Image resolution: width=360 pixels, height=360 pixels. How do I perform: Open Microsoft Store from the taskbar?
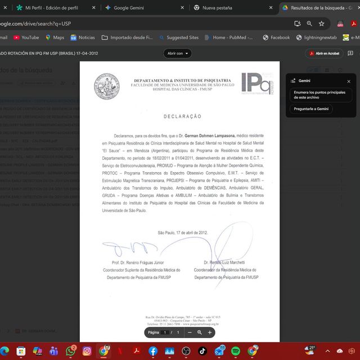[x=21, y=351]
